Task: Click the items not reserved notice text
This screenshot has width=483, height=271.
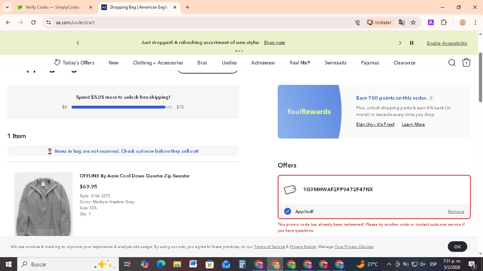Action: pyautogui.click(x=127, y=151)
